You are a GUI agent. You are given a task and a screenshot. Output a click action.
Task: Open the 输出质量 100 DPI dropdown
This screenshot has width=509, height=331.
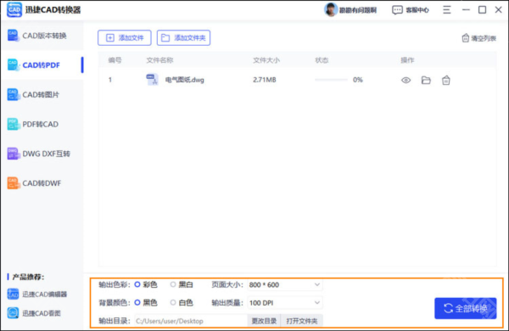285,303
